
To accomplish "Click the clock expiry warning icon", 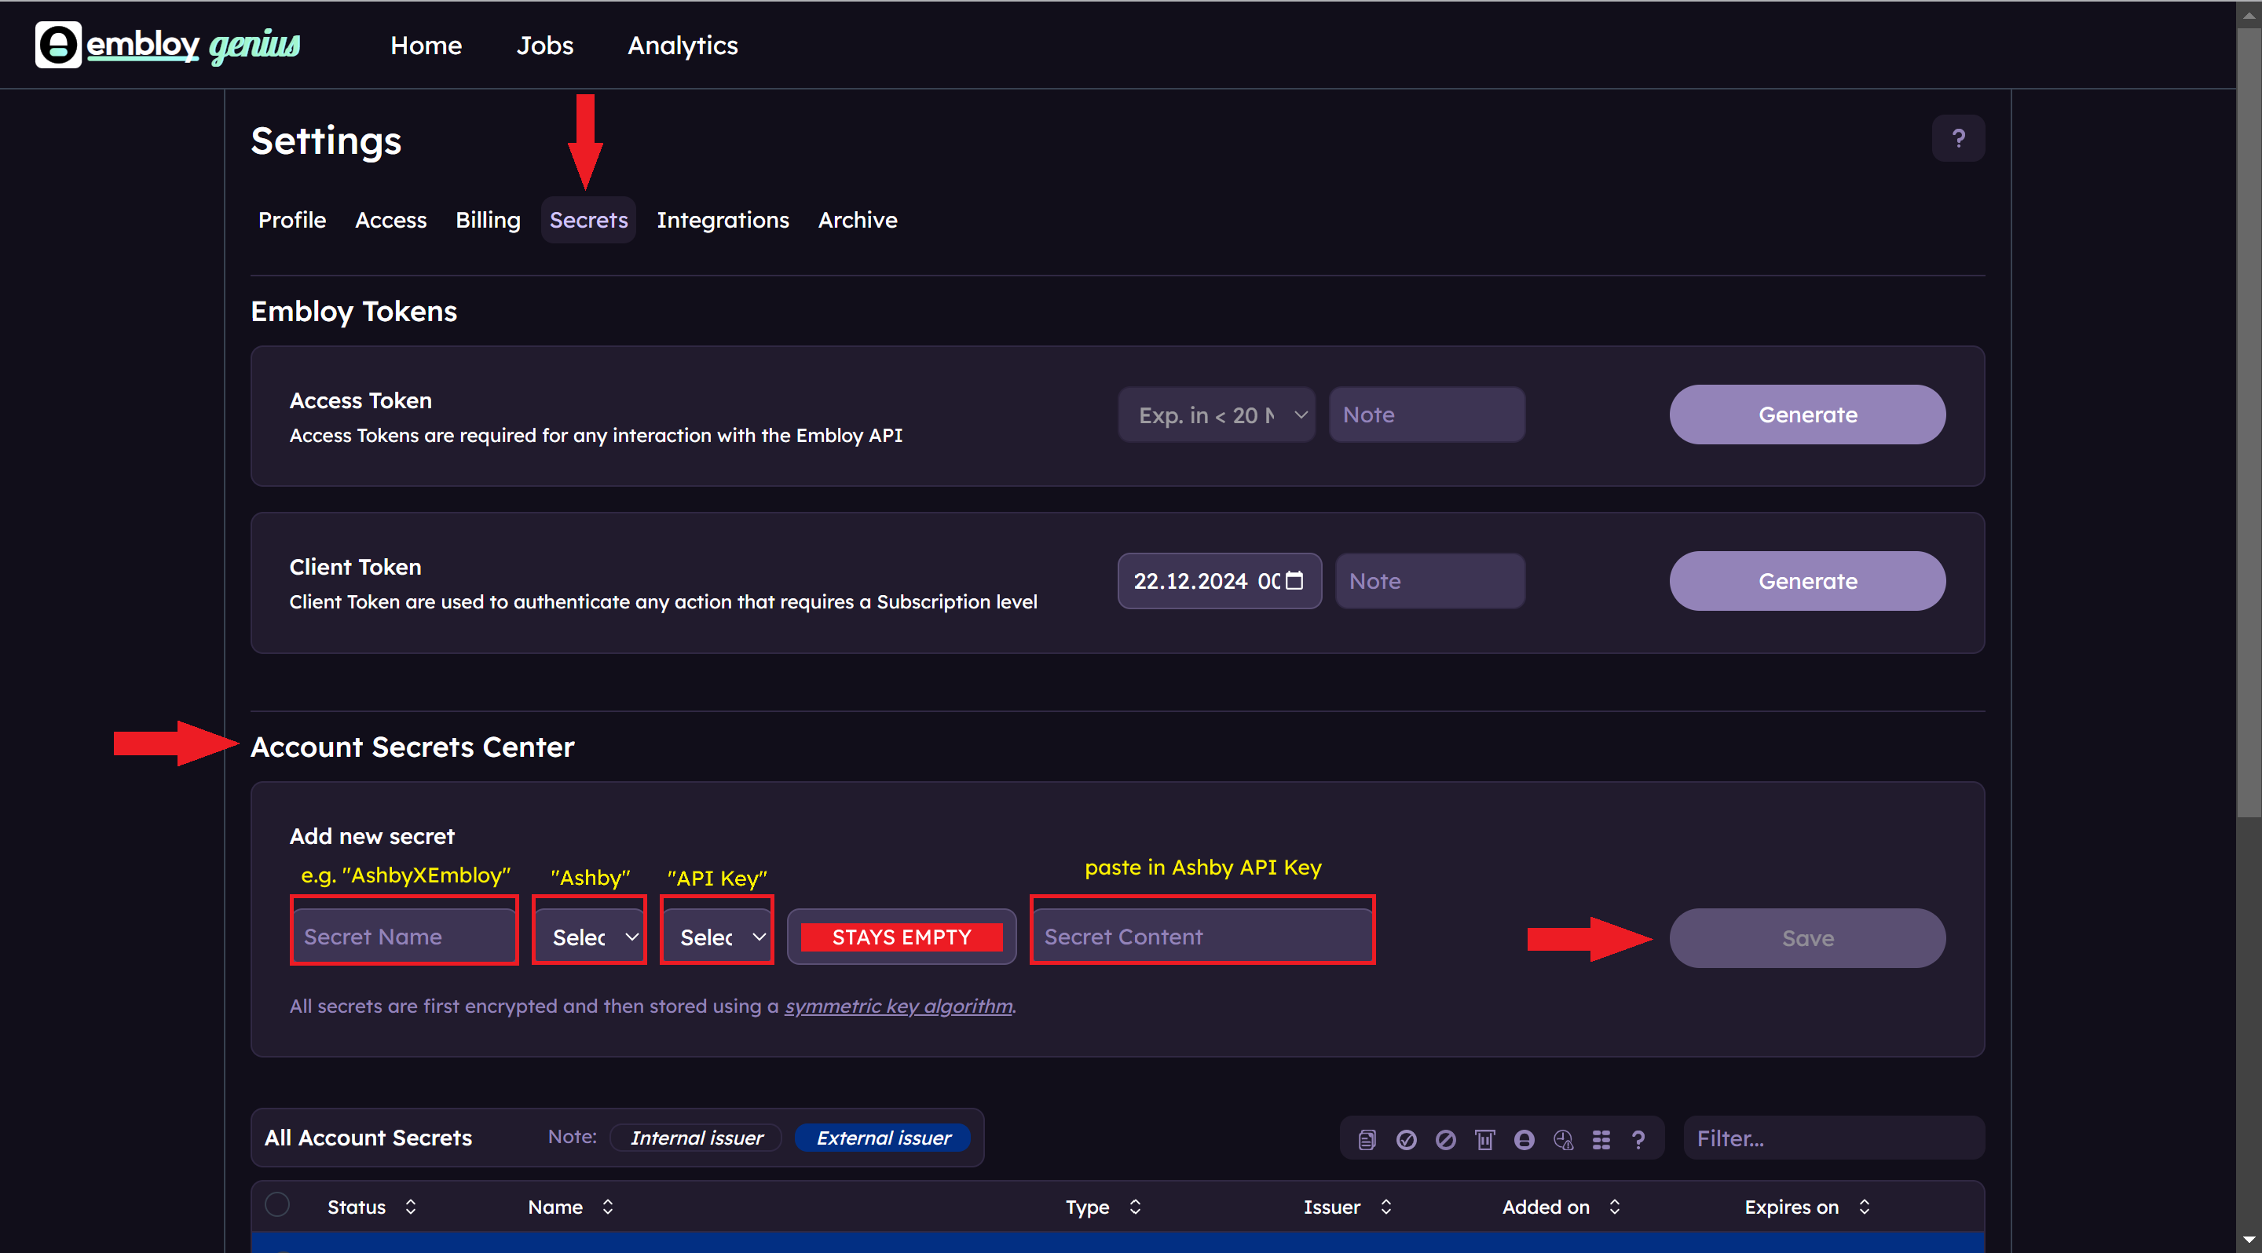I will [x=1563, y=1139].
